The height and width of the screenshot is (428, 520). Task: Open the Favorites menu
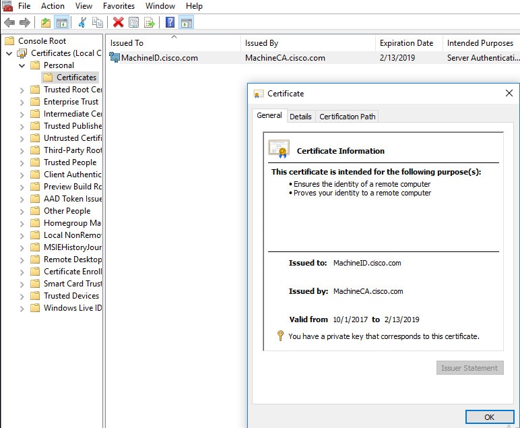[119, 6]
